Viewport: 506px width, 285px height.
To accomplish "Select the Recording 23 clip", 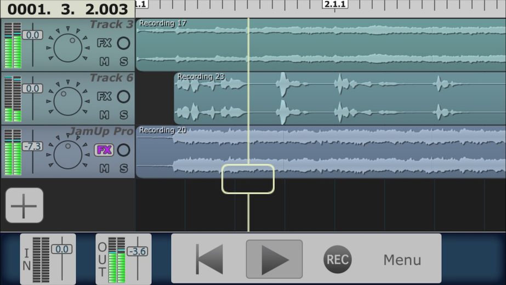I will pos(340,99).
